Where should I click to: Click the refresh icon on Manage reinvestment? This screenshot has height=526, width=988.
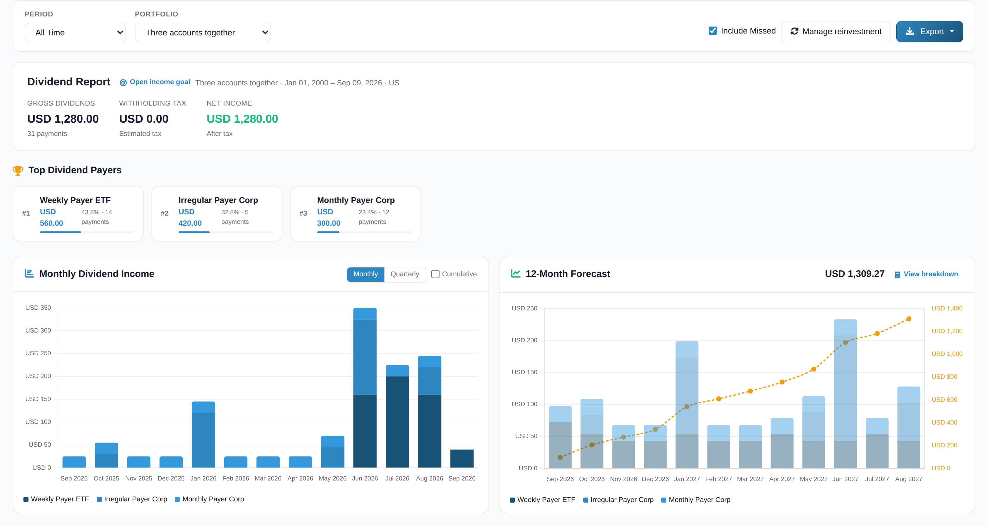click(x=794, y=31)
